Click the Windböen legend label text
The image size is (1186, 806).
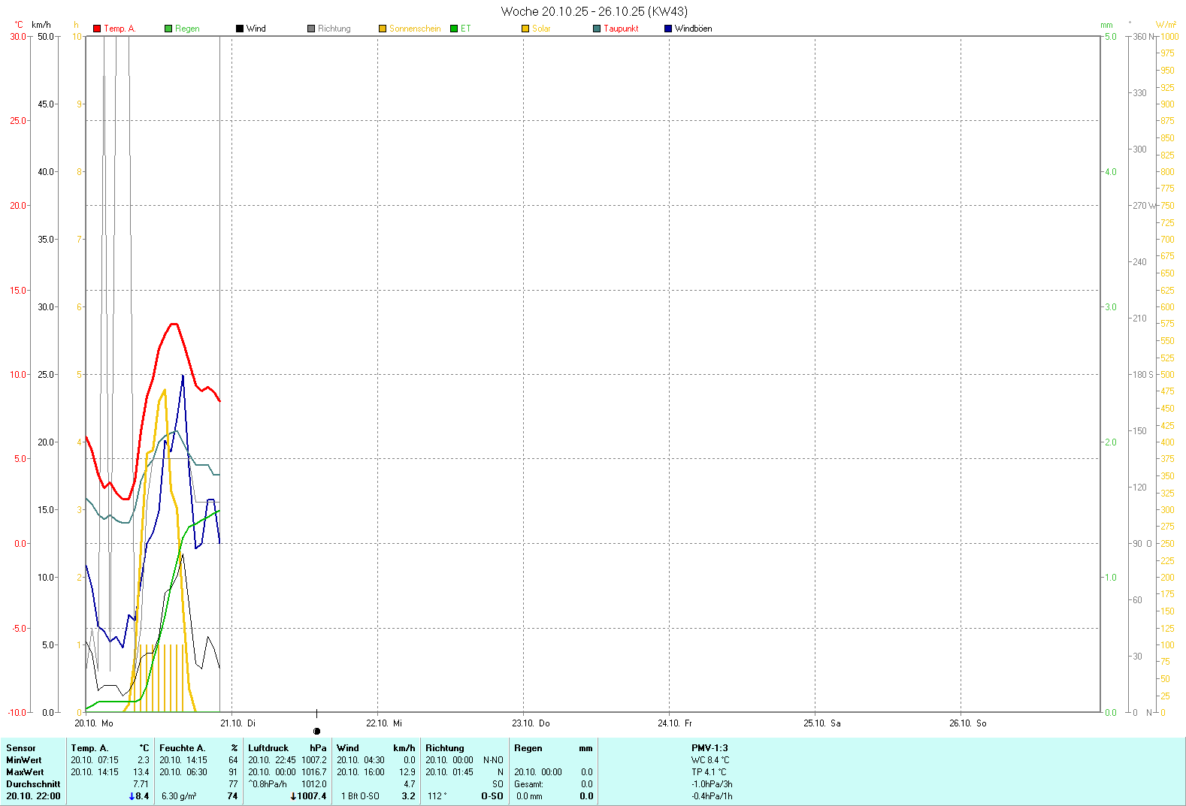tap(693, 29)
